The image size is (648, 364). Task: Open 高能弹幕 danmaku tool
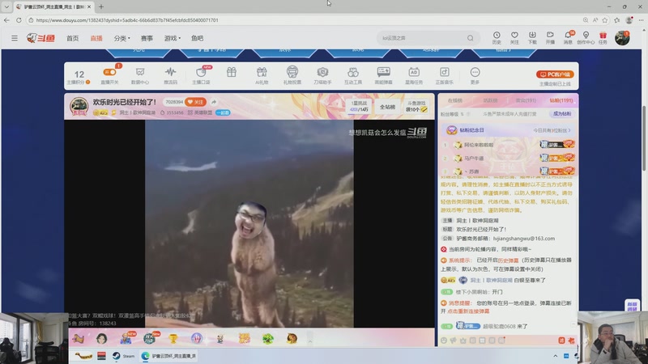point(383,75)
